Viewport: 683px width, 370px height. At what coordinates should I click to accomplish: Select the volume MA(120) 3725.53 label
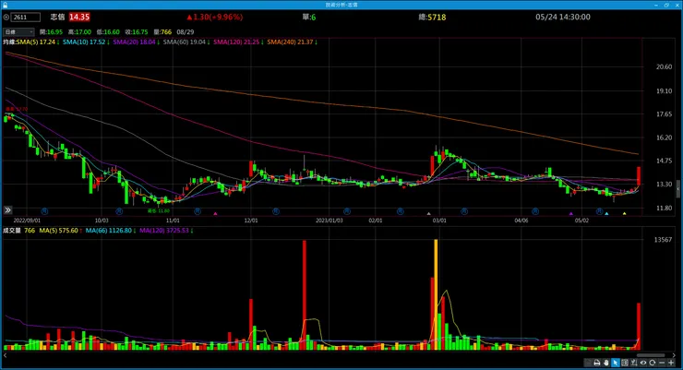166,231
